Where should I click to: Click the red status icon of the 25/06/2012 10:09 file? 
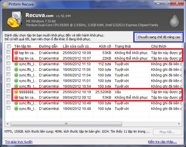(16, 53)
